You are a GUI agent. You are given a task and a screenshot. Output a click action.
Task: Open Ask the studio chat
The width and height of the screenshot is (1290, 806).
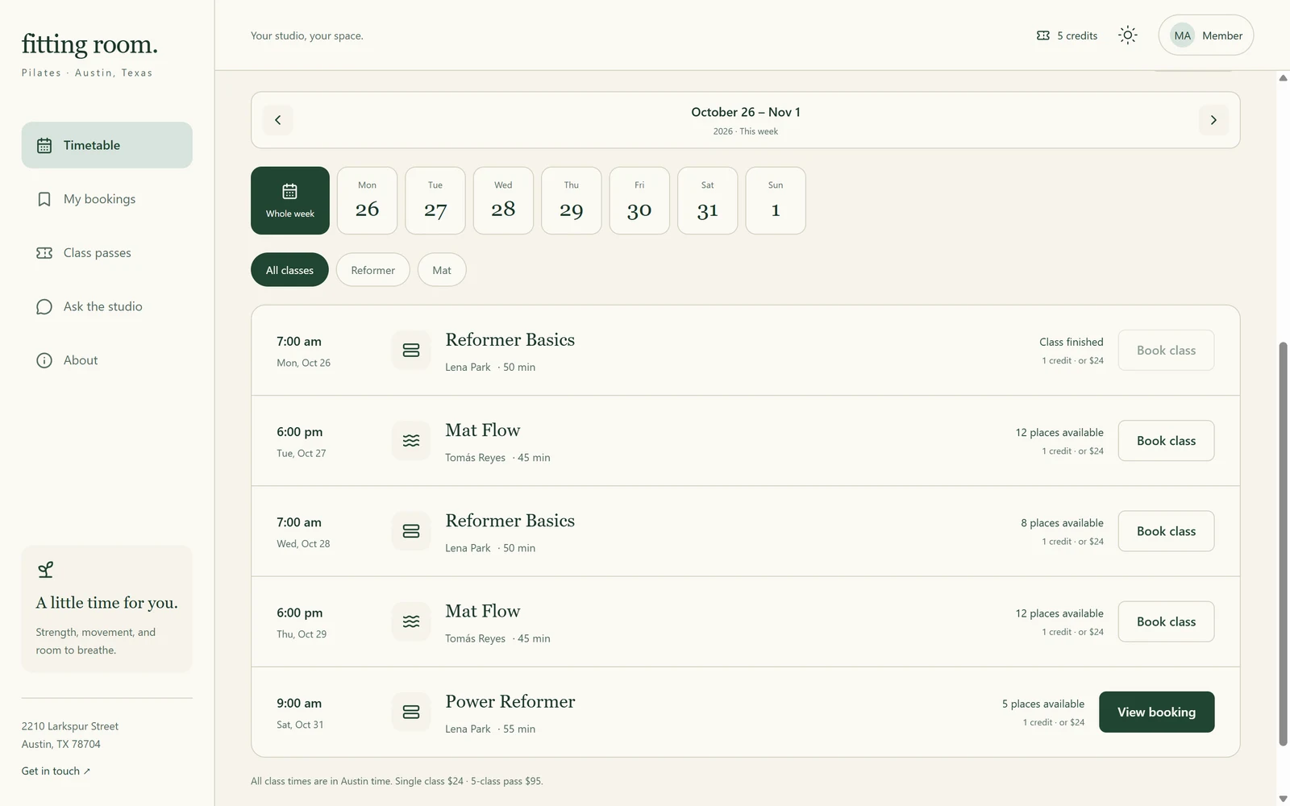click(107, 307)
